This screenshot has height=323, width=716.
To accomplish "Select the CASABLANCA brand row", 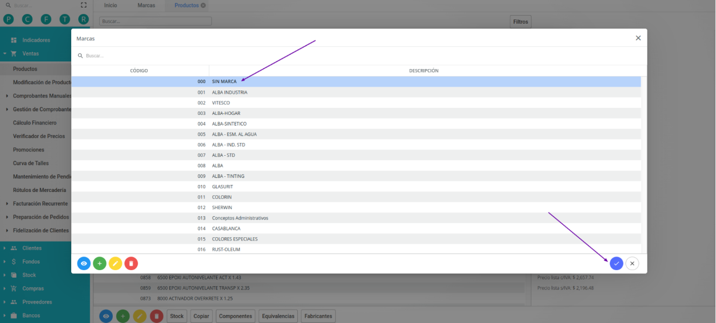I will [356, 229].
